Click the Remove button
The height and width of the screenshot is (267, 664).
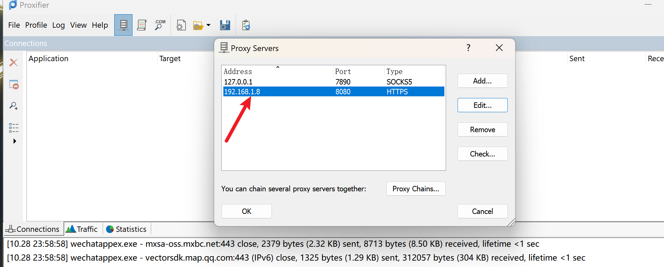[482, 129]
